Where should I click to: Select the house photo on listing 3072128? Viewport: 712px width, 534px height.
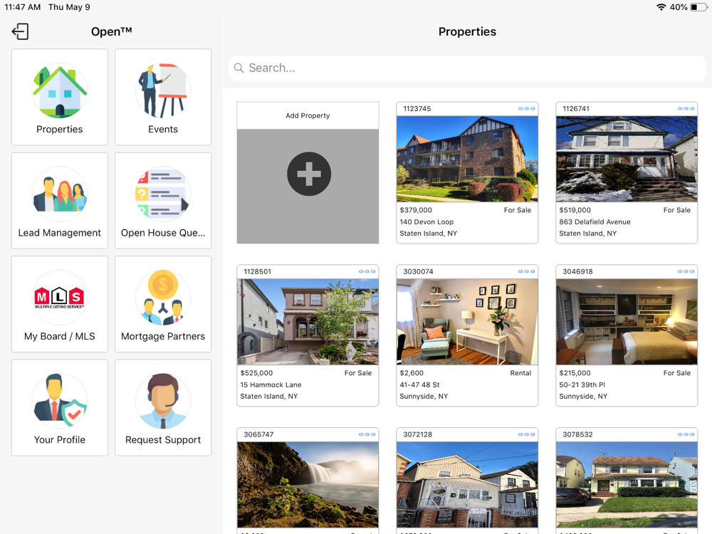(467, 484)
